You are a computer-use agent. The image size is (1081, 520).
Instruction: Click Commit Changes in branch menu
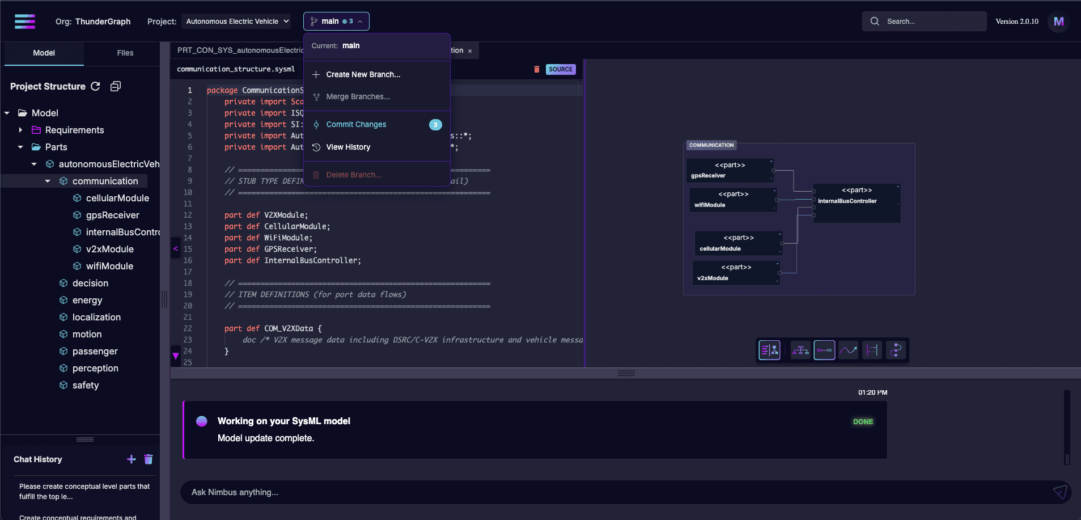pos(356,124)
